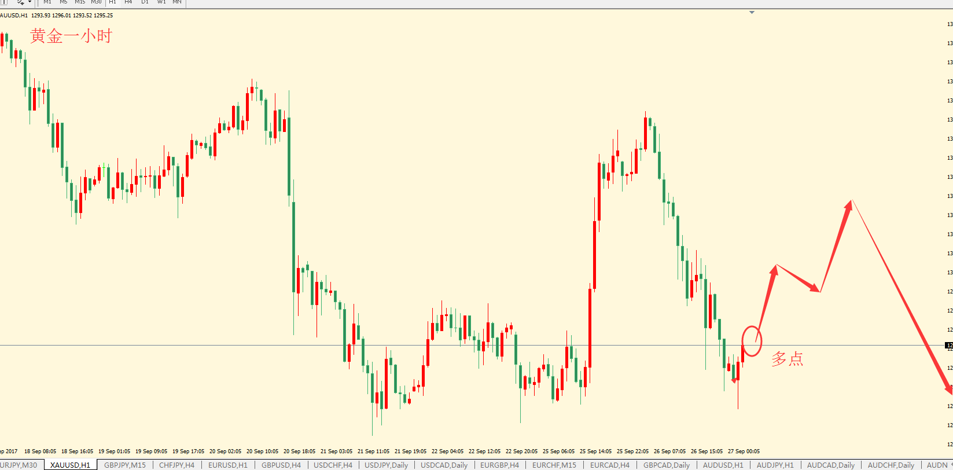Viewport: 953px width, 470px height.
Task: Click the '20 Sep 18:05' time label
Action: tap(299, 451)
